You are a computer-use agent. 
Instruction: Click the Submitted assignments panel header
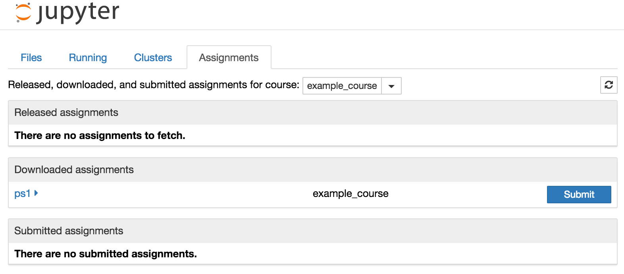(69, 231)
